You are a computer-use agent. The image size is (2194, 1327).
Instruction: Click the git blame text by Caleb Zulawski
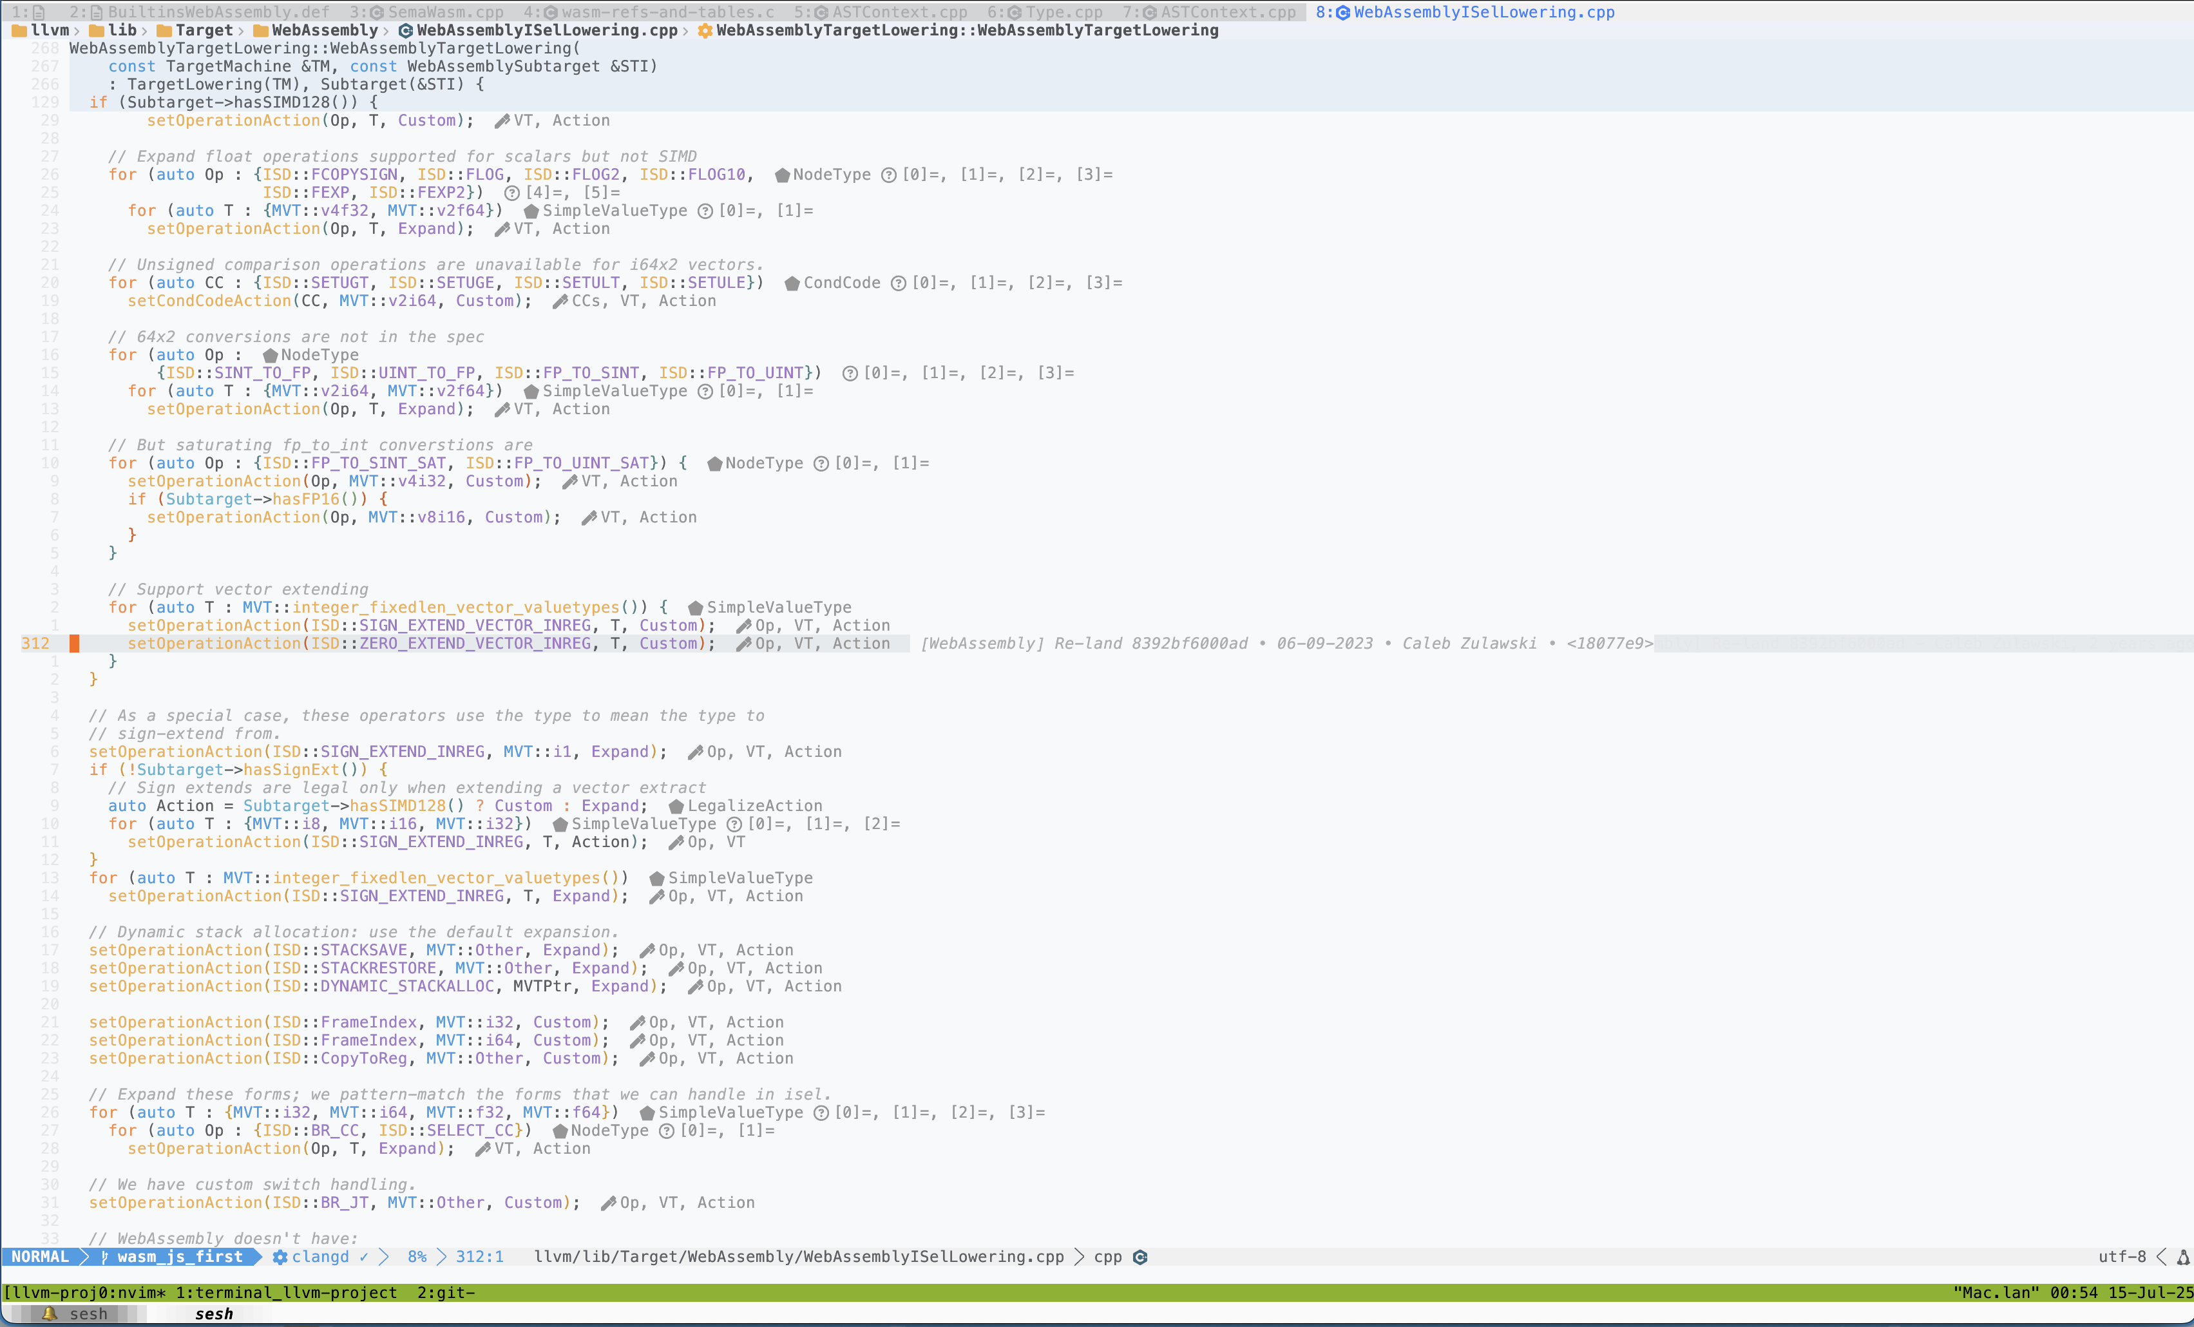(x=1286, y=643)
